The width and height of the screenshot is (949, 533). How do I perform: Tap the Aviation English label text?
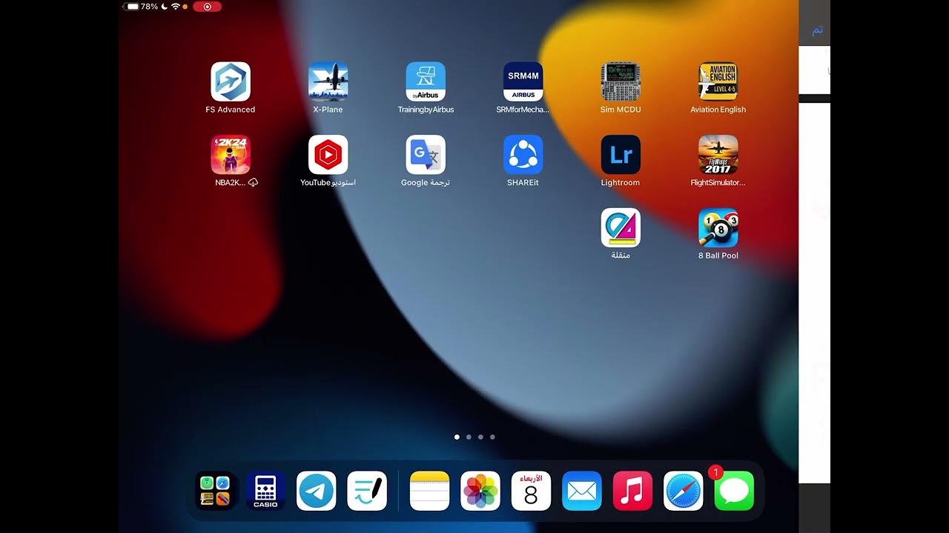718,110
